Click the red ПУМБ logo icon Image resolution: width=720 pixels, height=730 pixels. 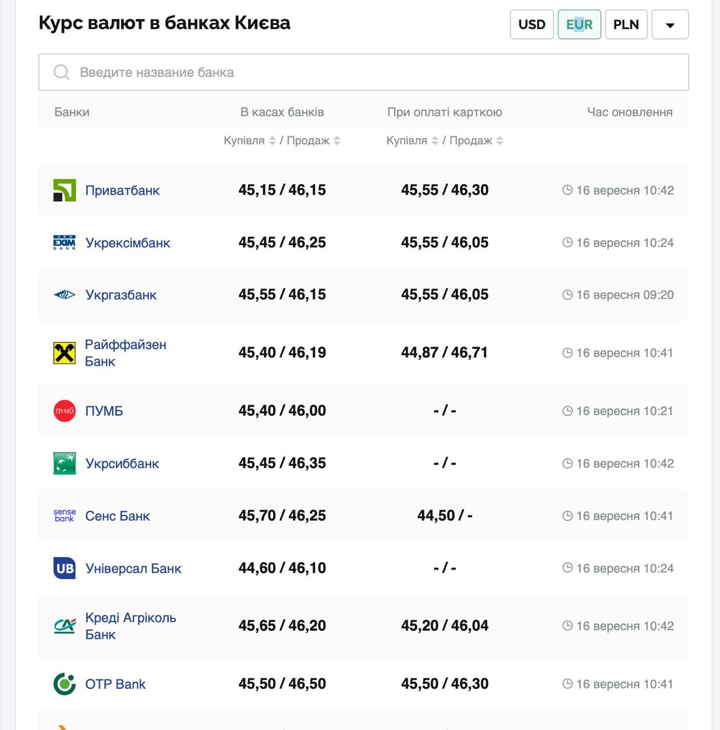click(x=64, y=411)
